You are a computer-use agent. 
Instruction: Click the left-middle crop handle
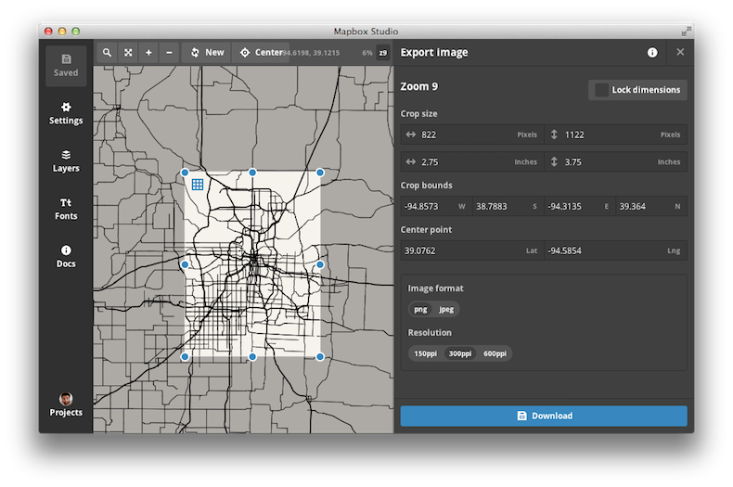pyautogui.click(x=186, y=264)
